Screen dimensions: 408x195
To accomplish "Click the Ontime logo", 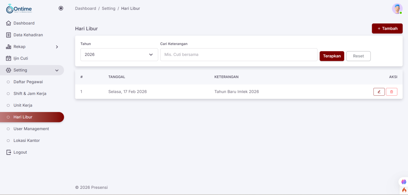I will coord(19,9).
